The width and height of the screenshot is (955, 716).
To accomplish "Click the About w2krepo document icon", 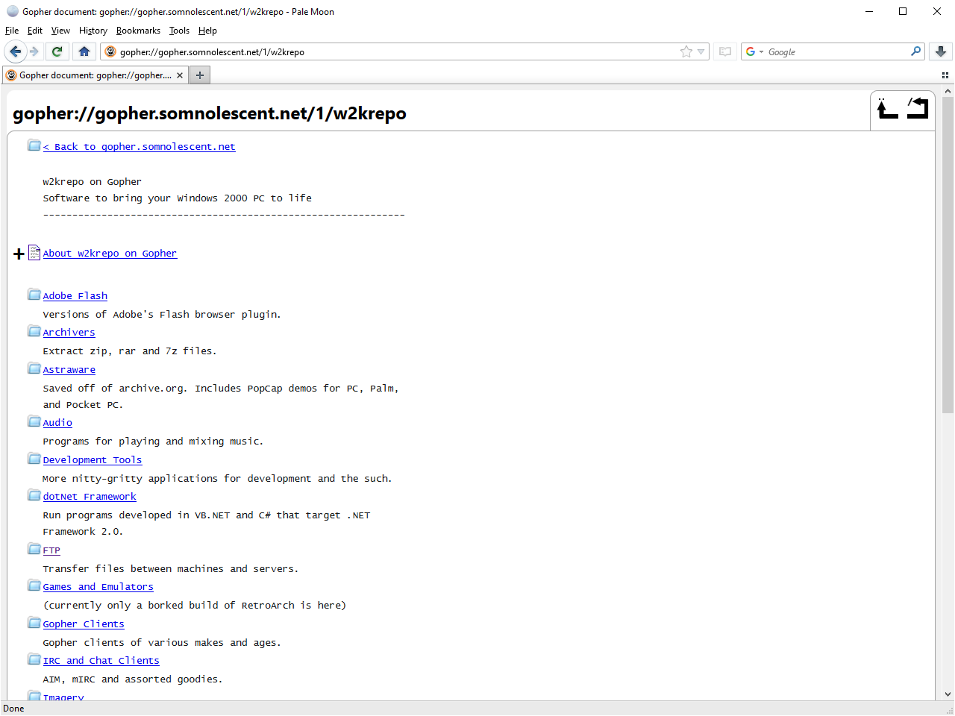I will [x=34, y=253].
